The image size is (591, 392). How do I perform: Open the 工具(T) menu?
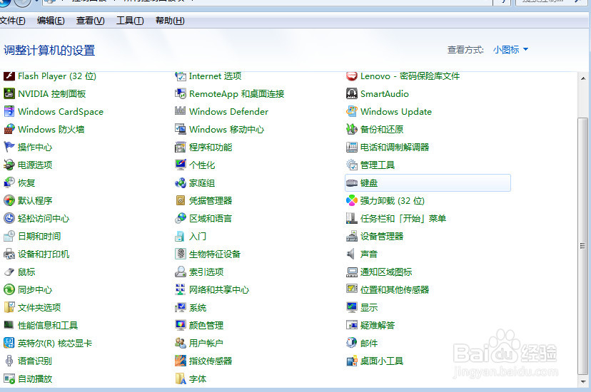pos(130,21)
